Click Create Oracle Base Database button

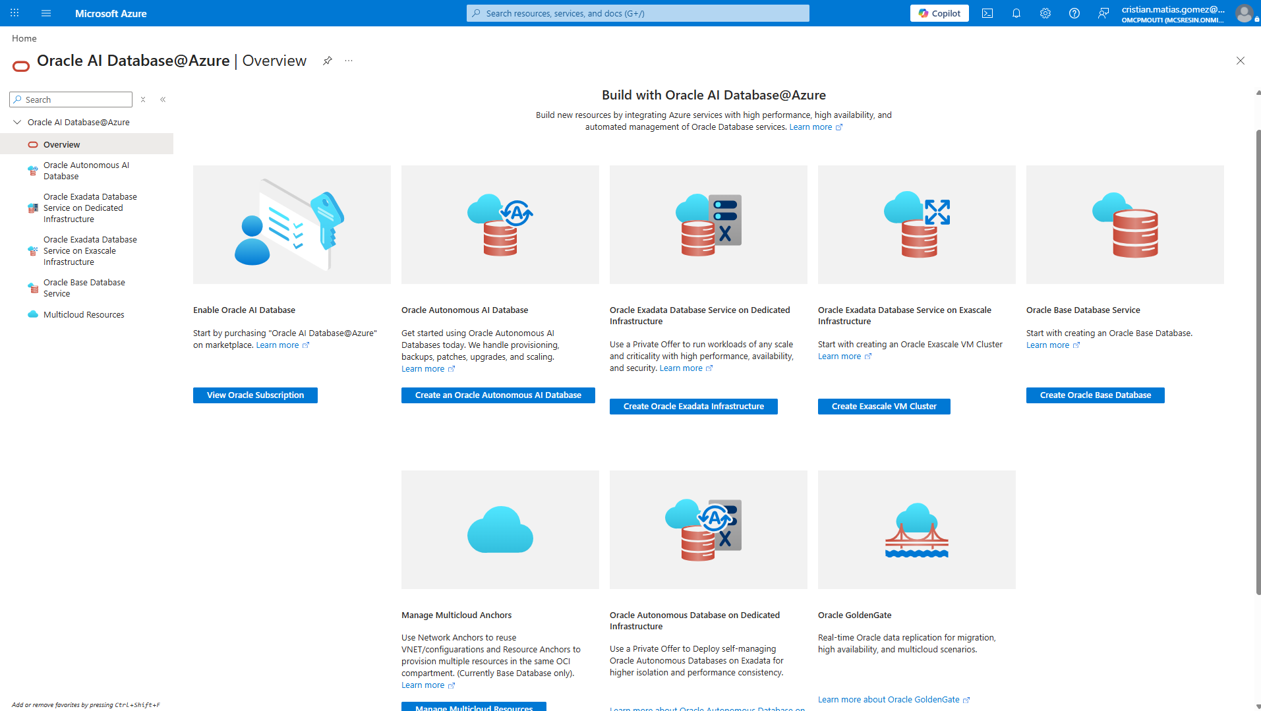[x=1096, y=395]
